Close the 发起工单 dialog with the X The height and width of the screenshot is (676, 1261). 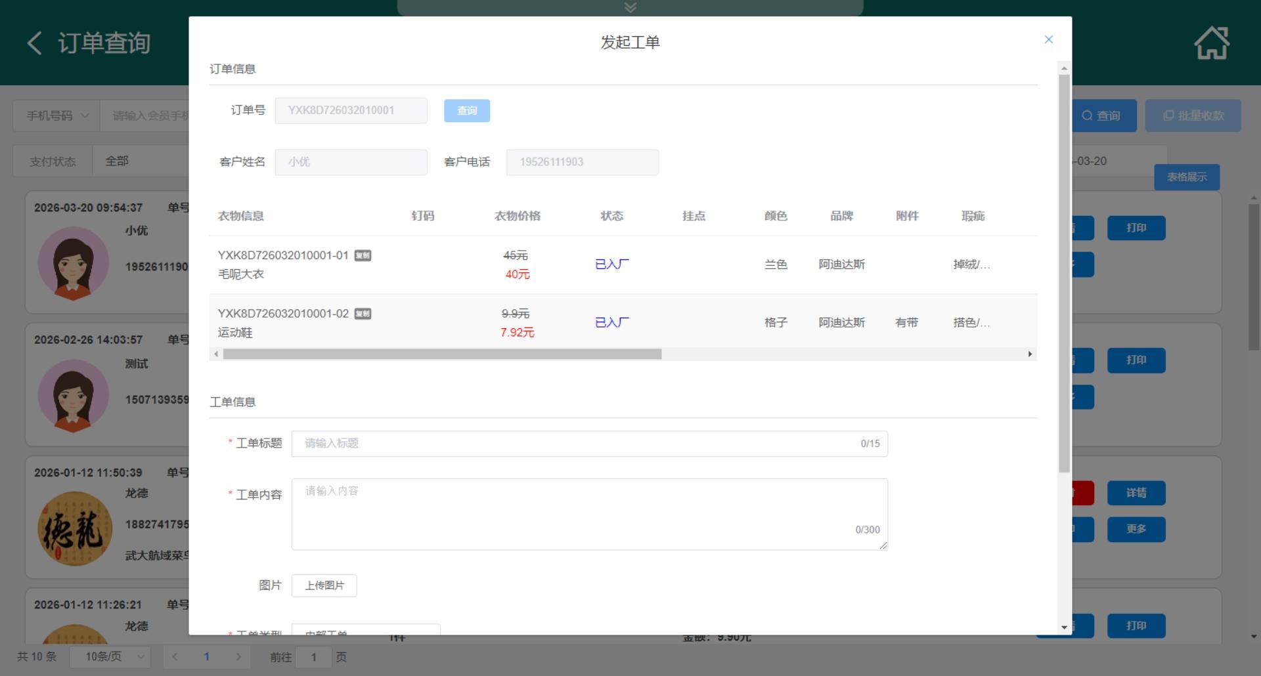[1048, 39]
